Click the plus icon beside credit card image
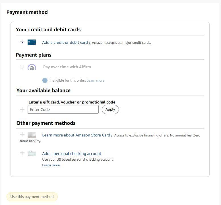 point(22,42)
